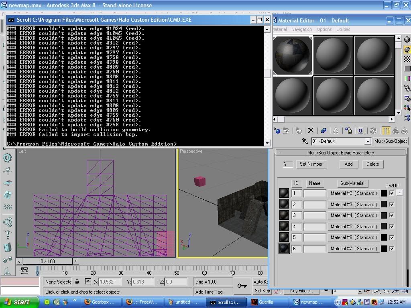Toggle the selection lock icon
411x308 pixels.
tap(77, 282)
